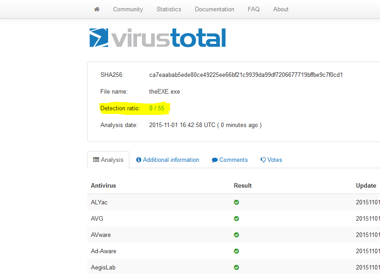Open the Statistics page

[169, 9]
